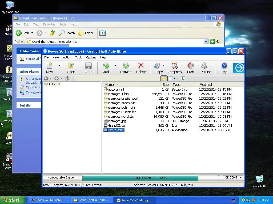Click the Views icon in the Explorer toolbar
Screen dimensions: 273x204
[102, 33]
